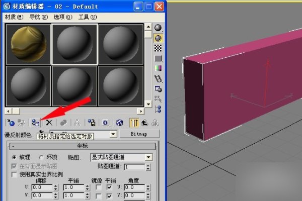
Task: Collapse the 坐标 rollout header
Action: tap(83, 146)
